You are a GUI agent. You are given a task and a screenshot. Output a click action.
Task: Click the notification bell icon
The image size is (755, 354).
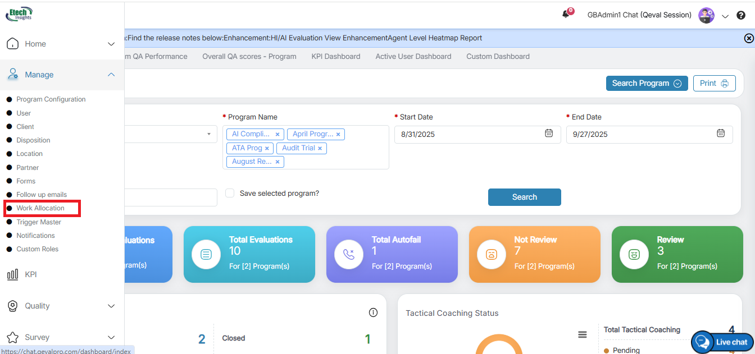[566, 15]
